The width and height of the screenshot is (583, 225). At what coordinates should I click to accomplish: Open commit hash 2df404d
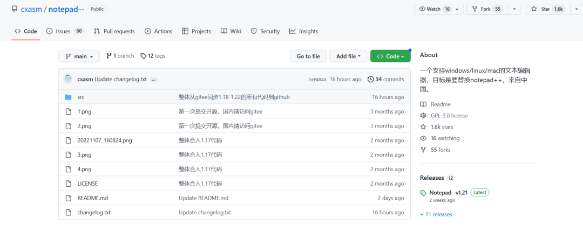point(317,79)
